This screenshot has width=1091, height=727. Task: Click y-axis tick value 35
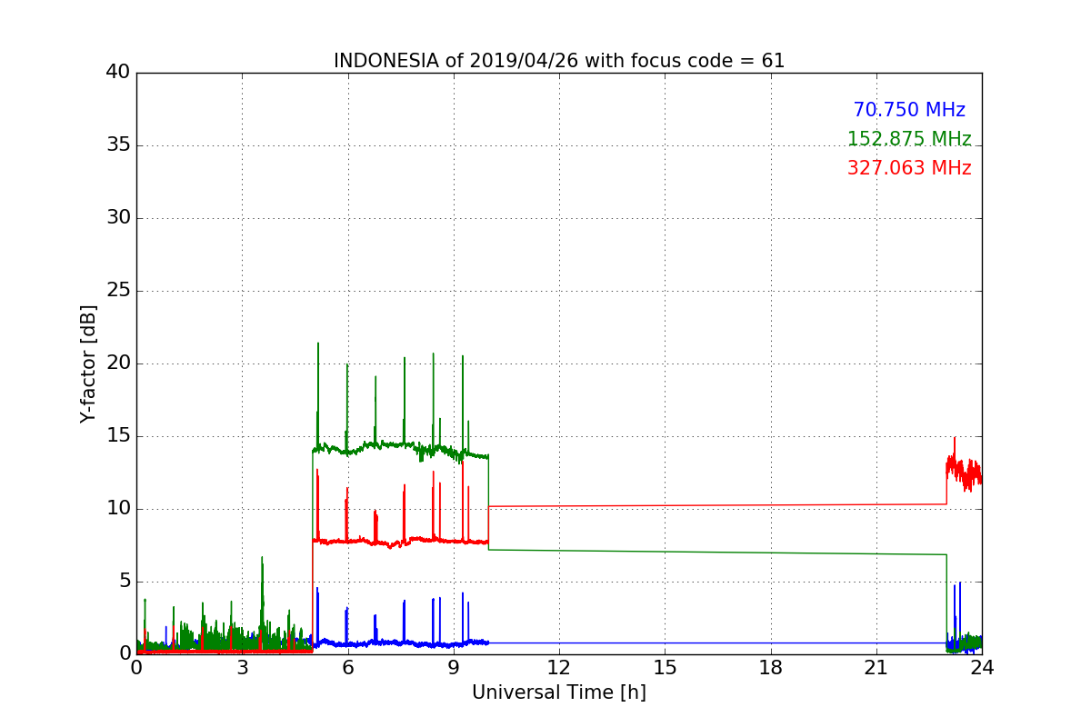pos(117,145)
